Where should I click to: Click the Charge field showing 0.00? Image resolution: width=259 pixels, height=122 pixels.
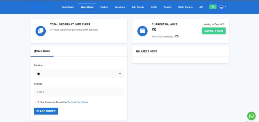[79, 92]
